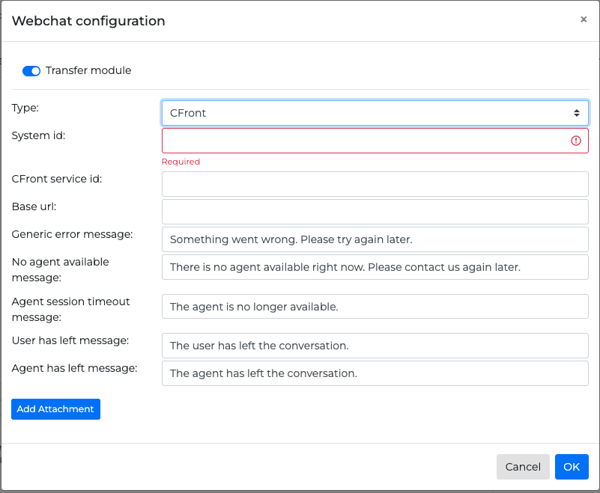Cancel the webchat configuration changes
The width and height of the screenshot is (600, 493).
point(523,467)
